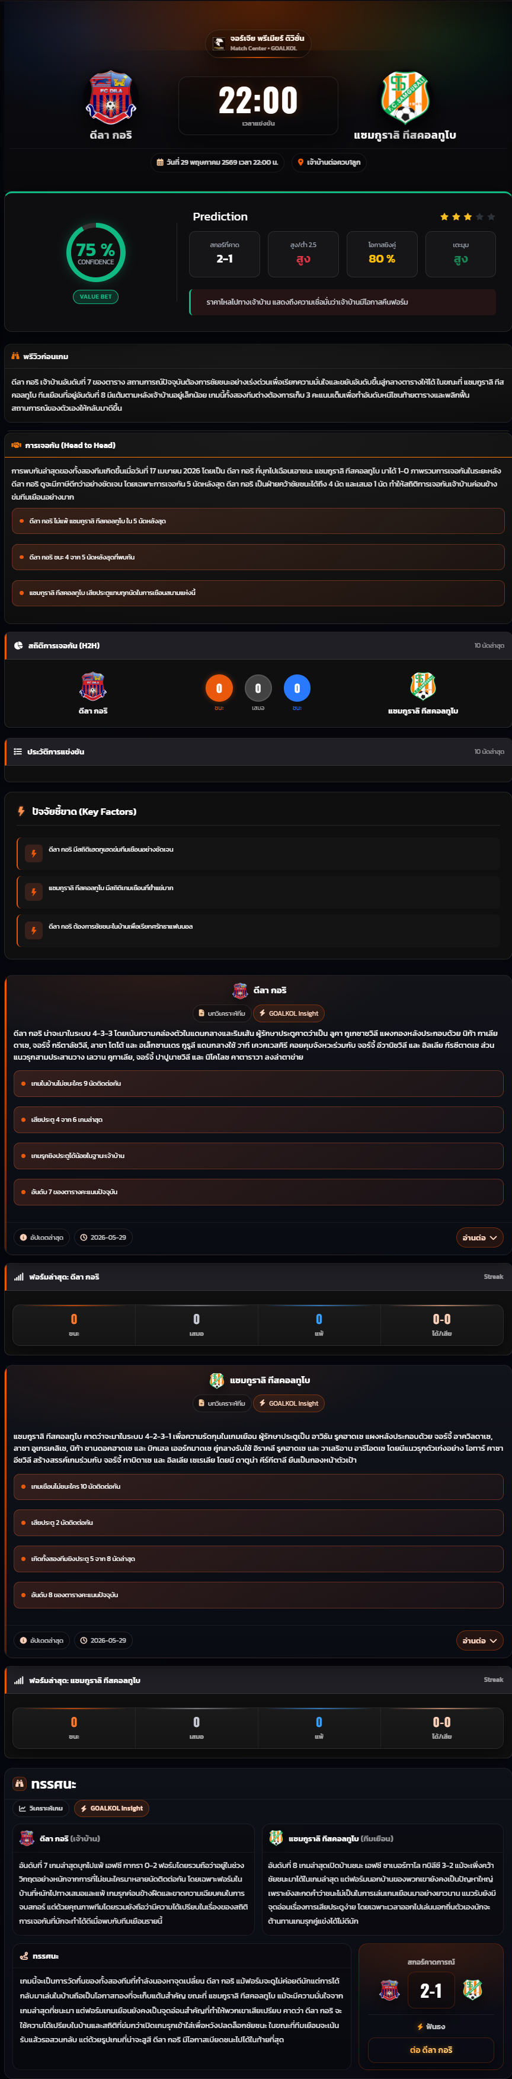Click the lightning icon beside ปัจจัยชี้ขาด (Key Factors)
This screenshot has height=2079, width=512.
tap(22, 811)
